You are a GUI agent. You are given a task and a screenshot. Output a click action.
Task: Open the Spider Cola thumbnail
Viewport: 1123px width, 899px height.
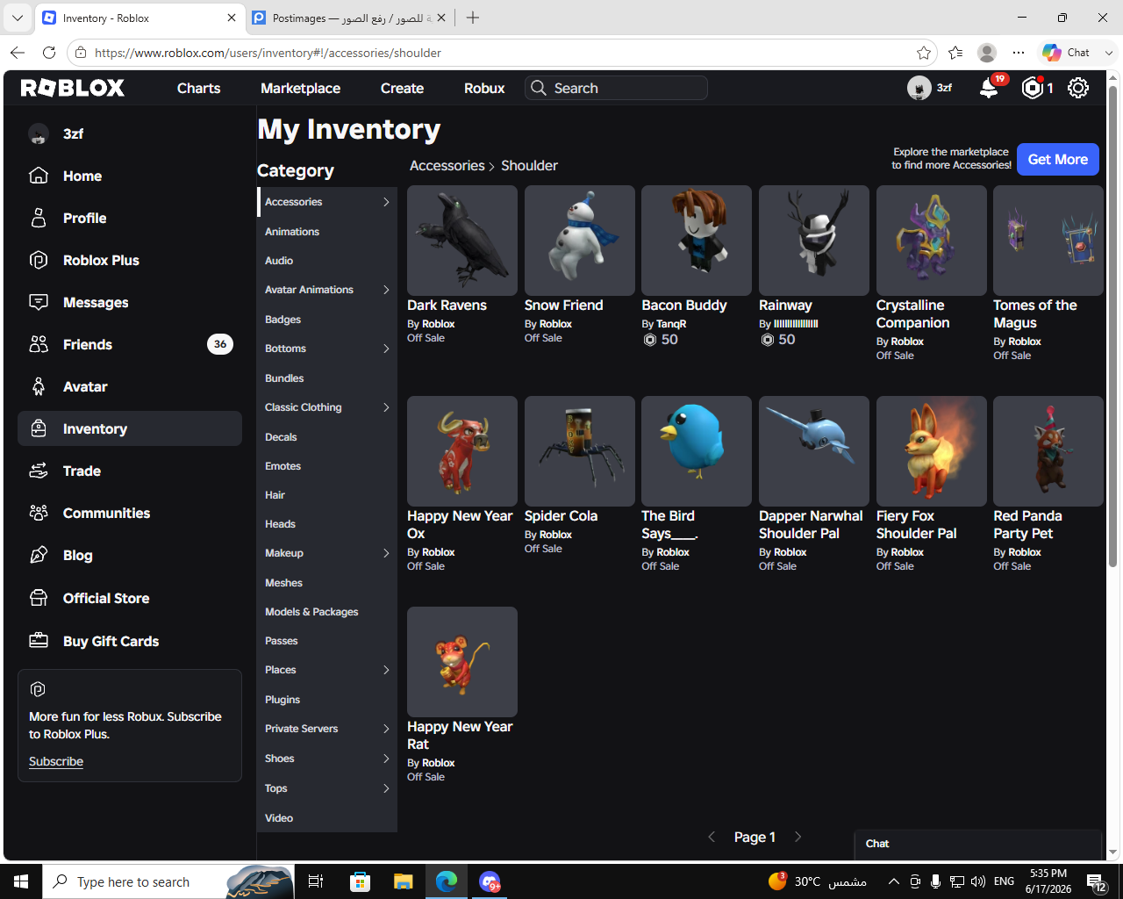[580, 451]
